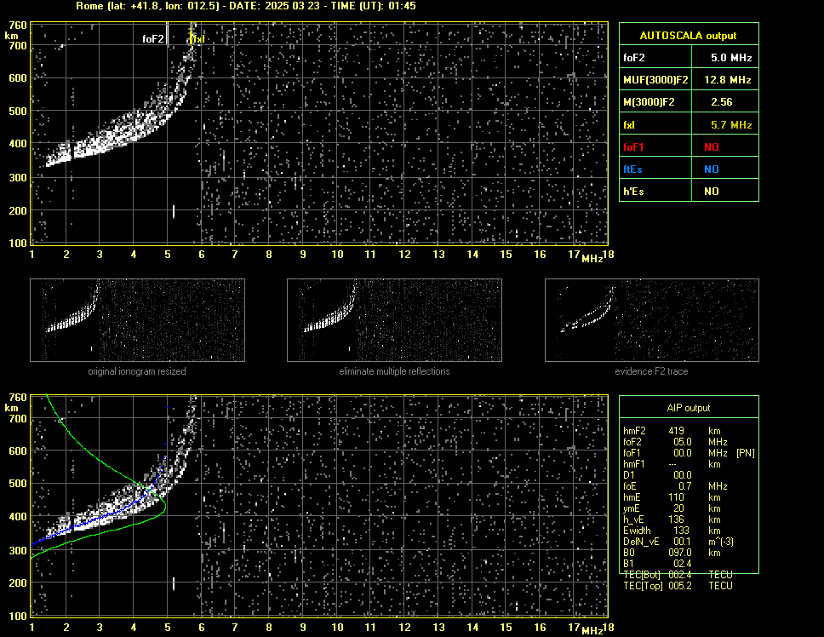The height and width of the screenshot is (637, 824).
Task: Click the TEC[Bot] 002.4 TECU entry
Action: (x=678, y=575)
